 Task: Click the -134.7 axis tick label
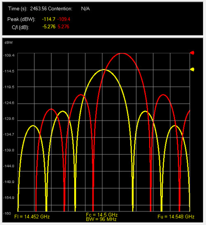pyautogui.click(x=9, y=134)
